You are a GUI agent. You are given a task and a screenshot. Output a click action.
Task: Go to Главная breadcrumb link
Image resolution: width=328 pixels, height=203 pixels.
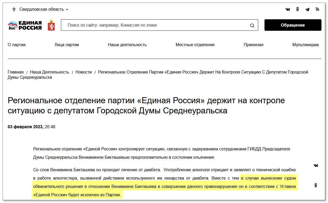pos(16,72)
